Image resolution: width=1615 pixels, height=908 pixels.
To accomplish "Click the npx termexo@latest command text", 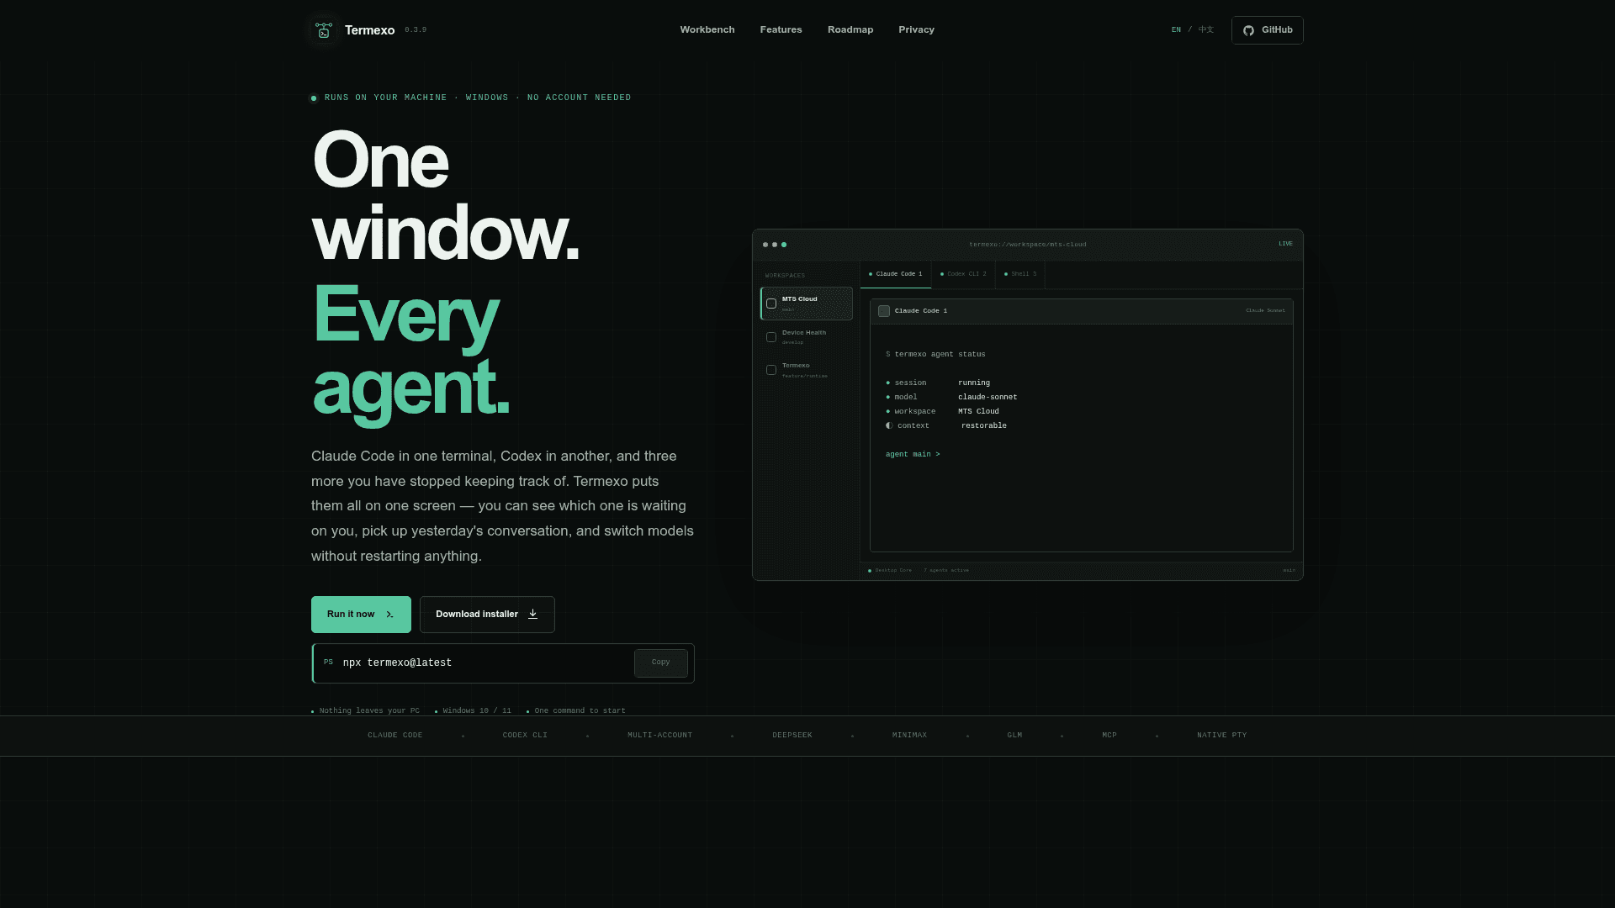I will click(397, 663).
